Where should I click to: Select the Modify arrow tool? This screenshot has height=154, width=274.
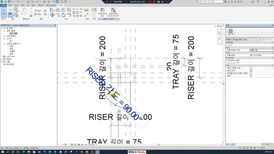[x=3, y=12]
